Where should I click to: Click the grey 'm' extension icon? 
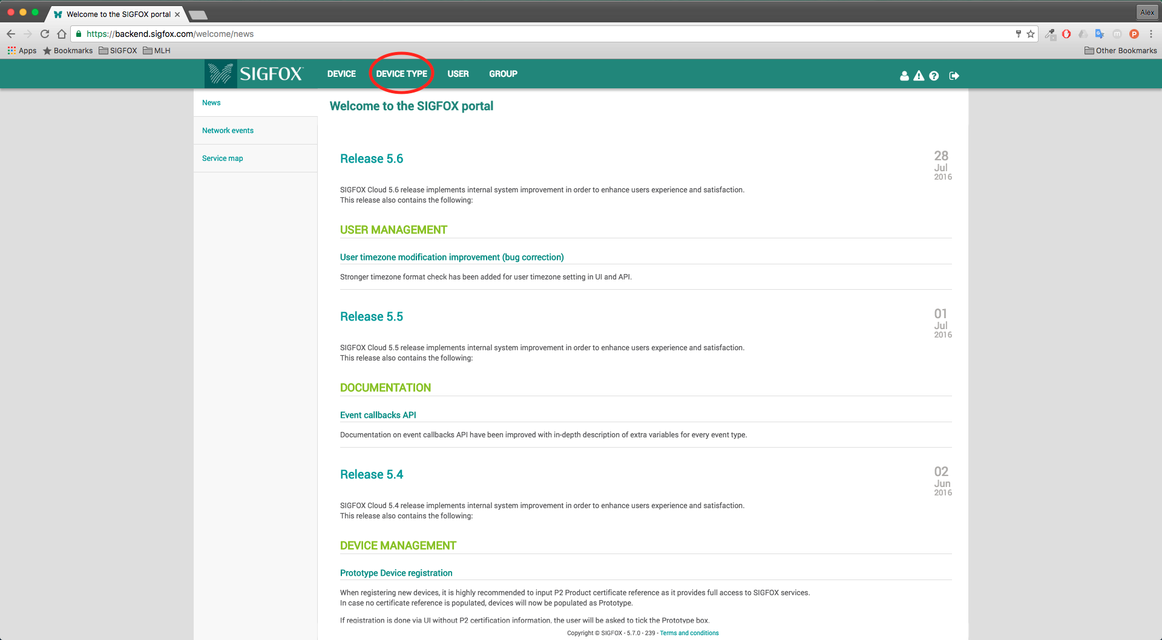(x=1117, y=34)
